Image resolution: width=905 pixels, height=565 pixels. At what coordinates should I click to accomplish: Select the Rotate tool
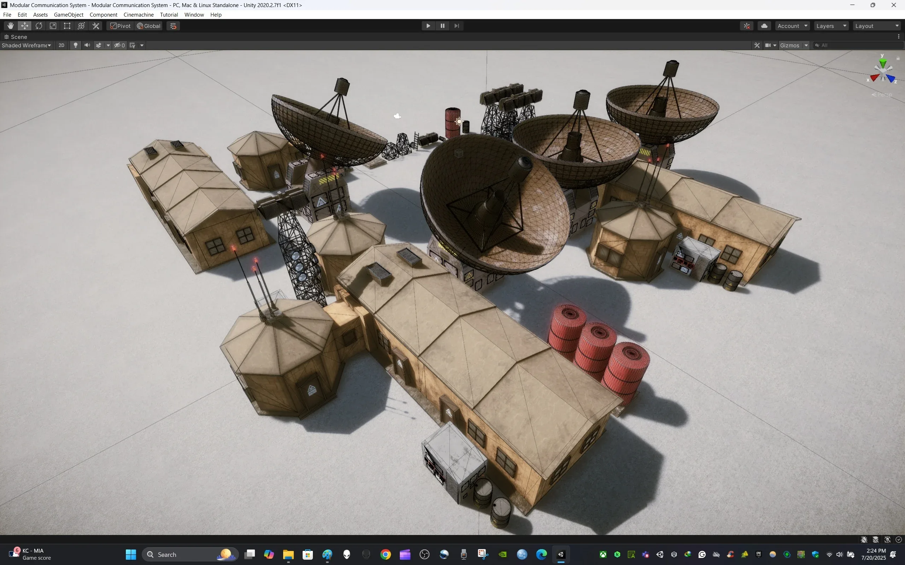39,25
